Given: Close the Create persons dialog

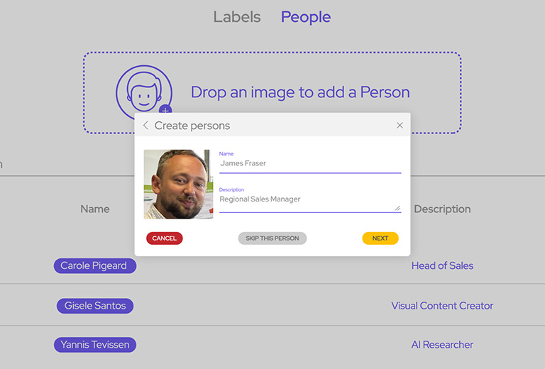Looking at the screenshot, I should click(x=400, y=126).
